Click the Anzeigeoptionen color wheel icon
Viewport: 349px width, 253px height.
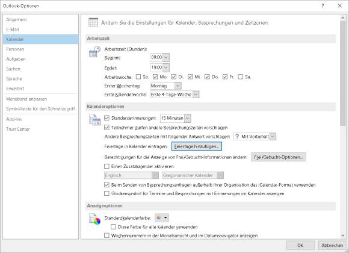[x=94, y=219]
